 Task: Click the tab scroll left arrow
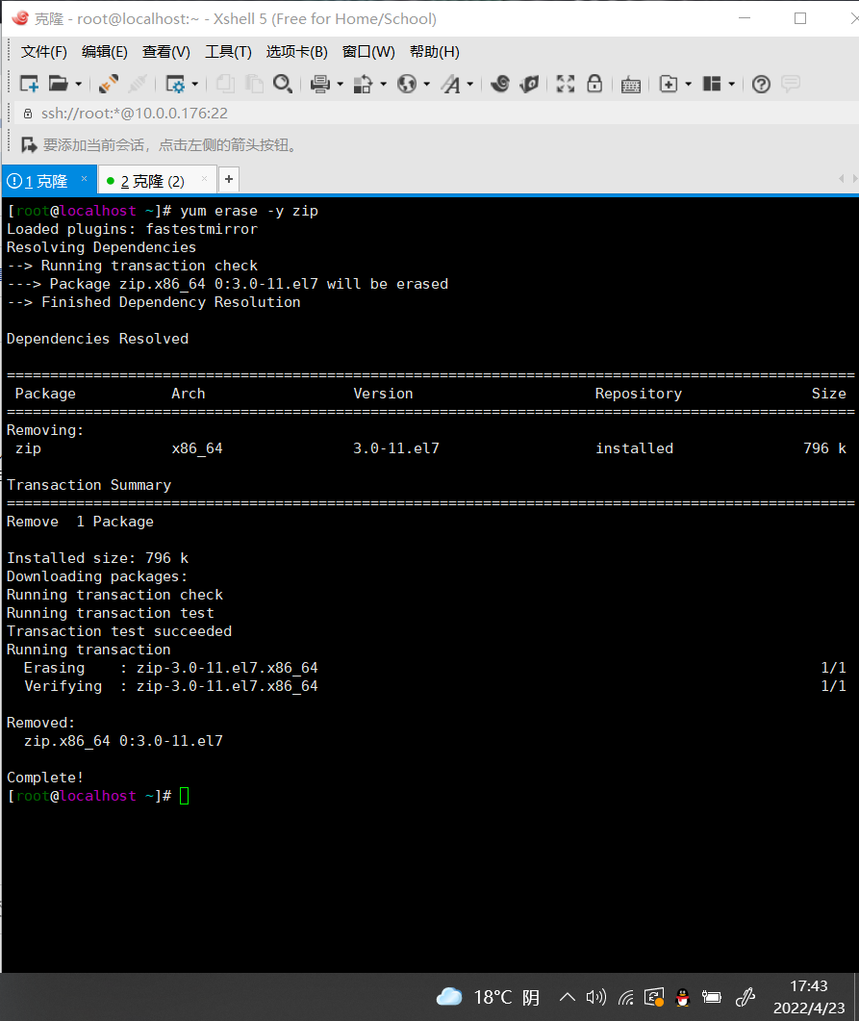pyautogui.click(x=842, y=178)
